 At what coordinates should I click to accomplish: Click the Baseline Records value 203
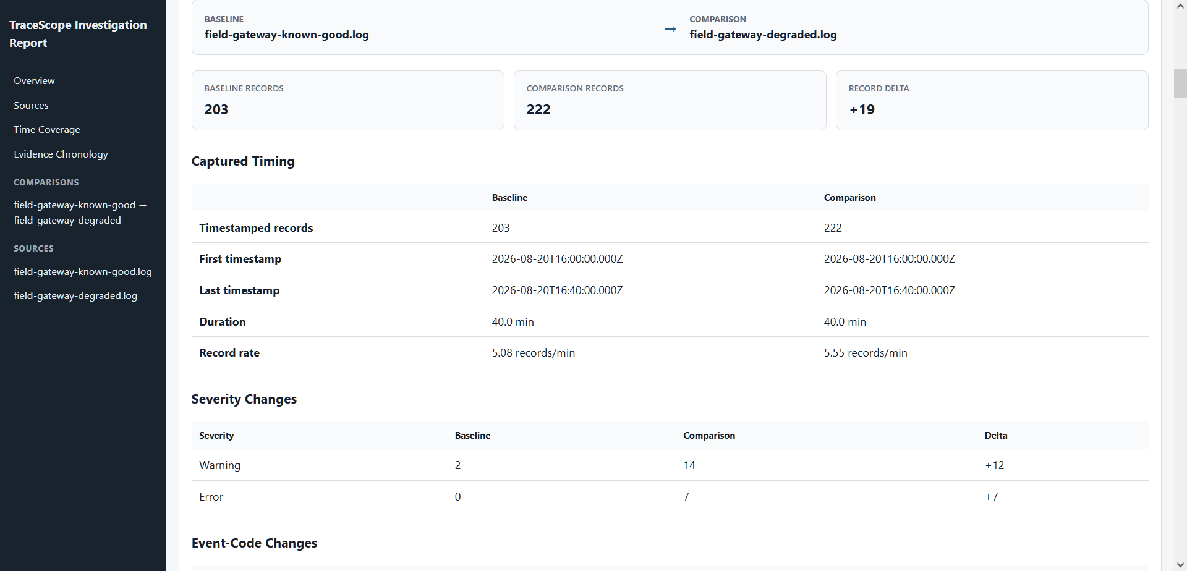point(216,109)
